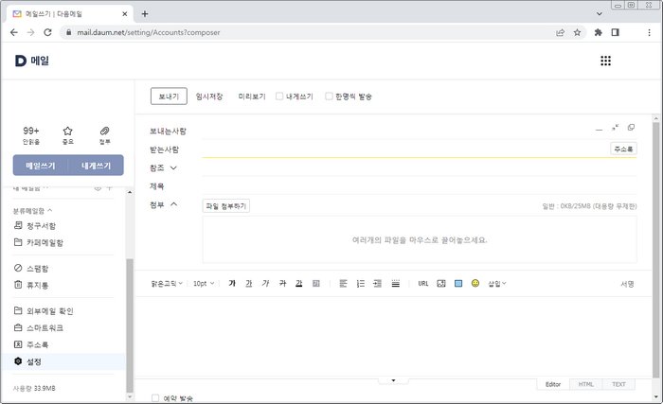Open 외부메일 확인

(x=44, y=311)
